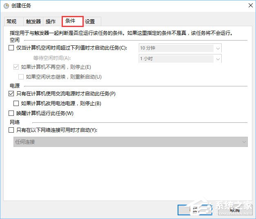The height and width of the screenshot is (219, 256).
Task: Enable 仅当计算机空闲时间超过下列值 checkbox
Action: tap(11, 48)
